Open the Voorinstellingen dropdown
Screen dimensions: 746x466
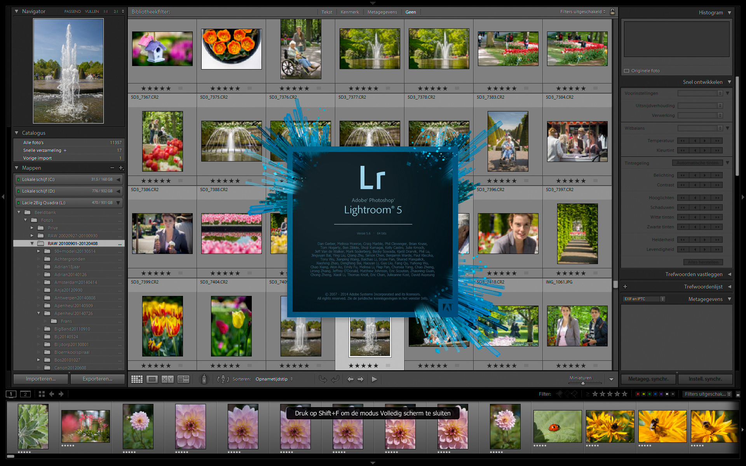(x=700, y=93)
